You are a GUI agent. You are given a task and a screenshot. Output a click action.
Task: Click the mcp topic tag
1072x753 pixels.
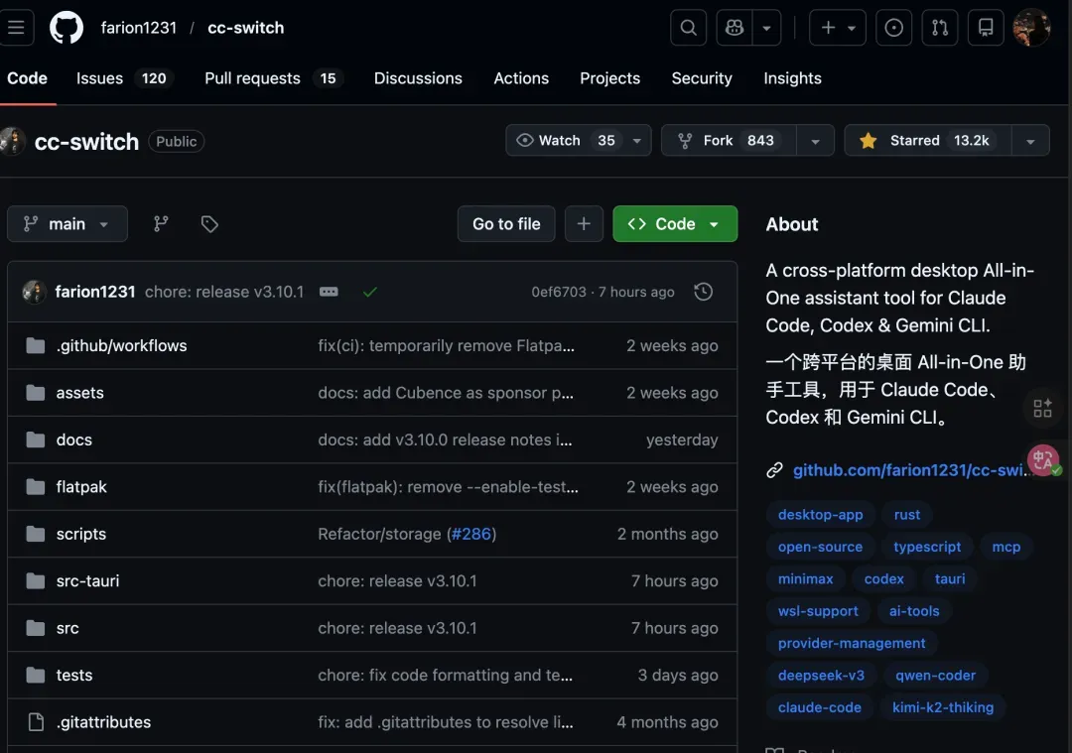point(1006,547)
